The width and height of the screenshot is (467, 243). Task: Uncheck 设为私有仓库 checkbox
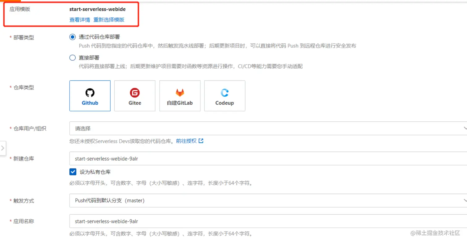(x=73, y=172)
